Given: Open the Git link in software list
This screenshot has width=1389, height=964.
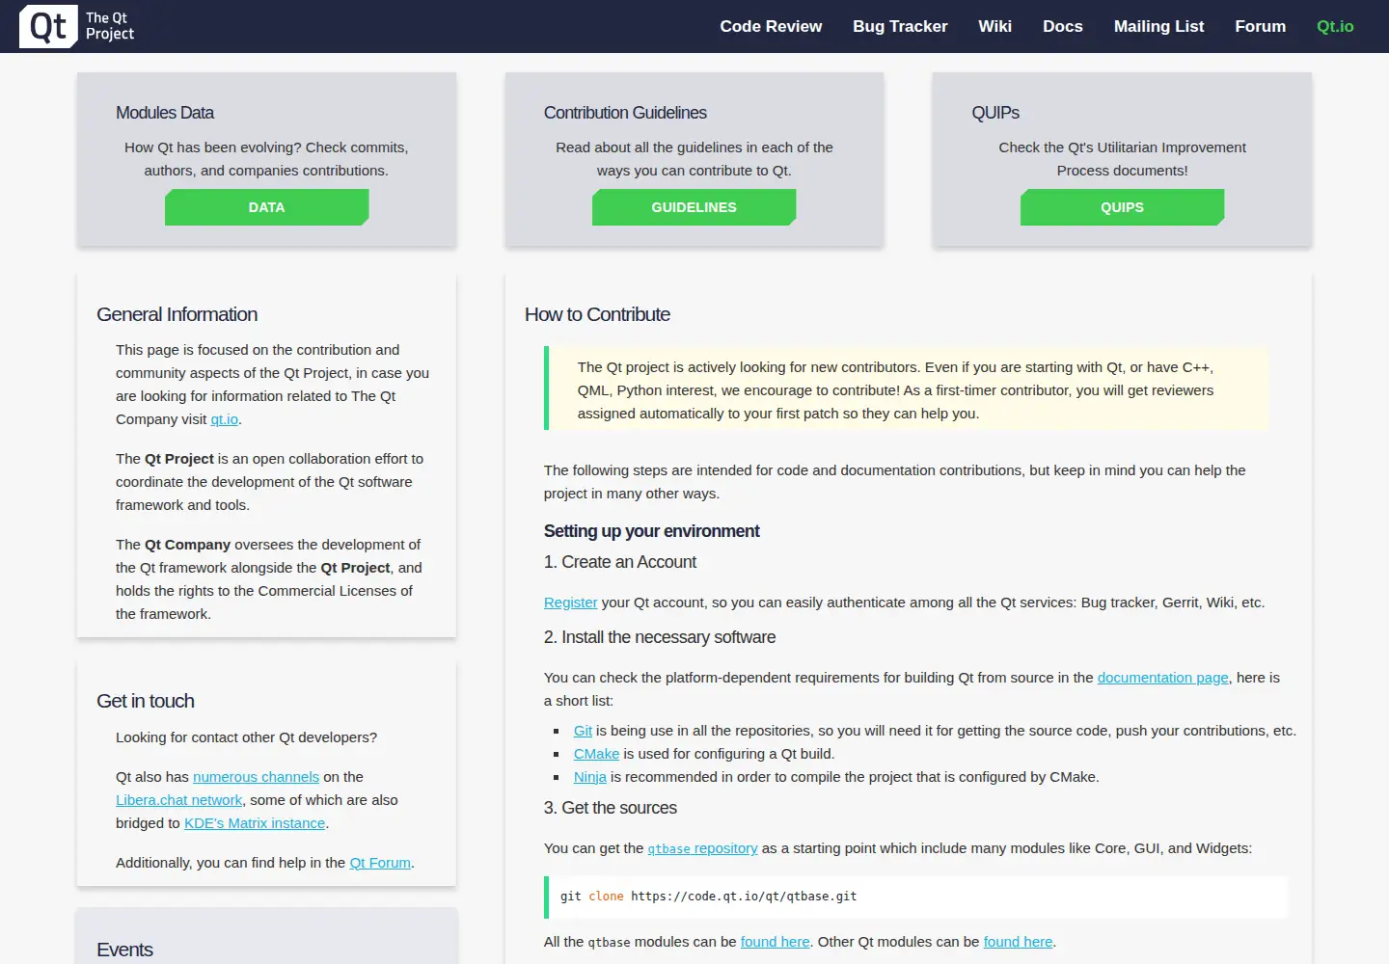Looking at the screenshot, I should point(583,731).
